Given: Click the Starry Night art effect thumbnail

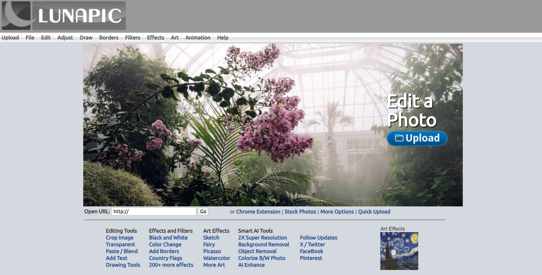Looking at the screenshot, I should [x=399, y=251].
